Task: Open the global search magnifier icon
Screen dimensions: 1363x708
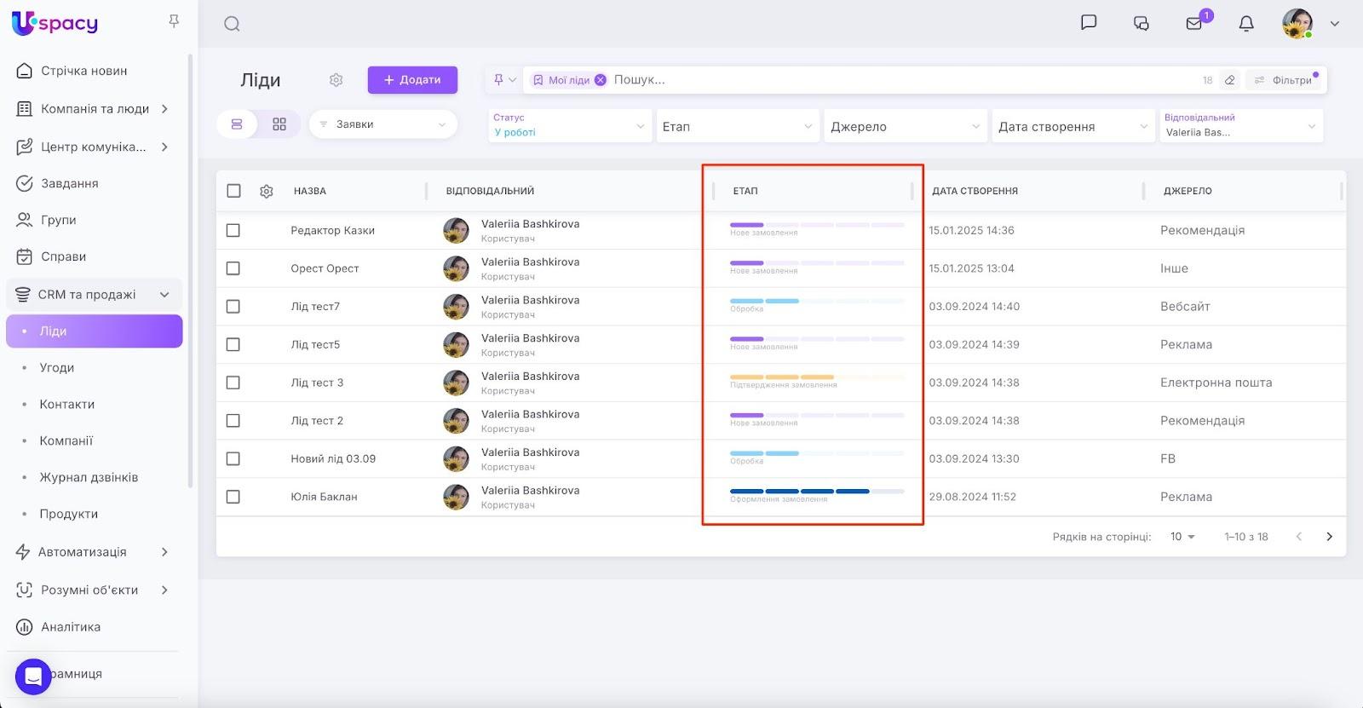Action: 232,24
